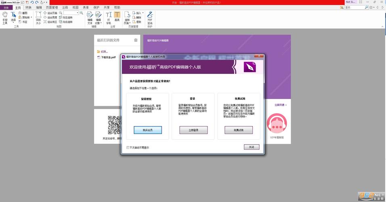Rotate view right (向右旋转)
Image resolution: width=386 pixels, height=202 pixels.
(66, 22)
